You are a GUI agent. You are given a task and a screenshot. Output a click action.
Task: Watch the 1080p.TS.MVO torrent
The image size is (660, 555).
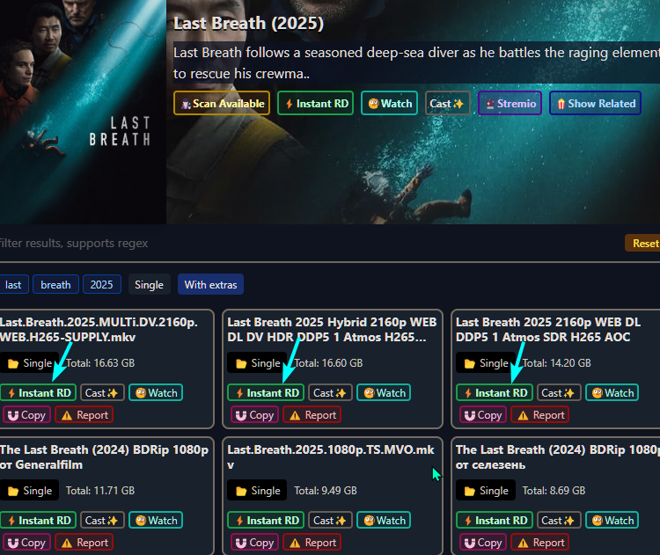384,520
